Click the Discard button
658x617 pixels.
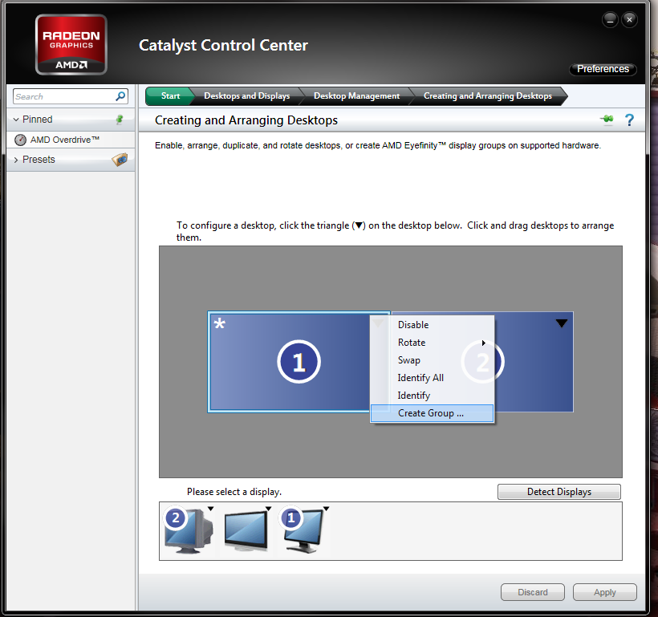click(533, 592)
